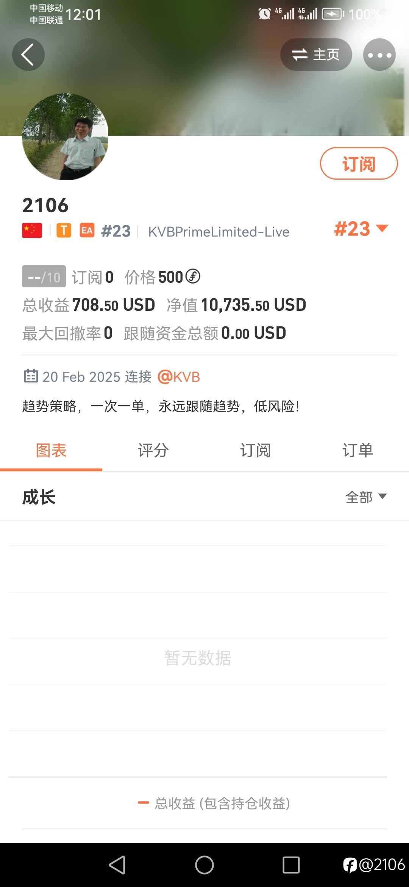Expand the orange #23 account dropdown
Image resolution: width=409 pixels, height=887 pixels.
click(x=361, y=229)
